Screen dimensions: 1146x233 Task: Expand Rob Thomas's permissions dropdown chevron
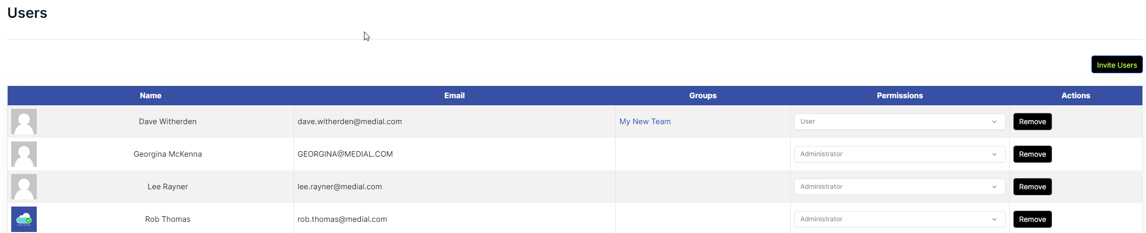(x=994, y=219)
